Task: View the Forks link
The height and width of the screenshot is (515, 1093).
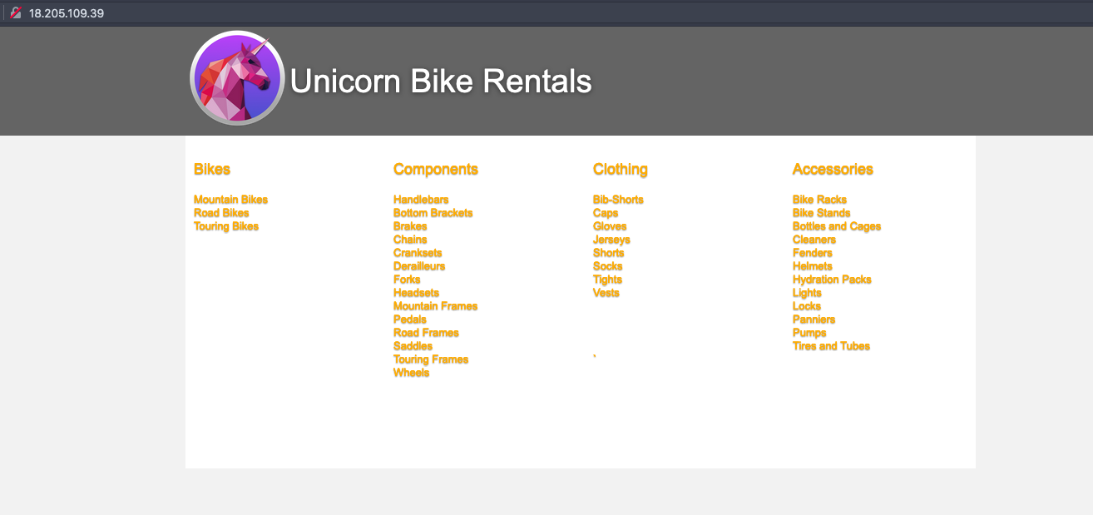Action: tap(407, 280)
